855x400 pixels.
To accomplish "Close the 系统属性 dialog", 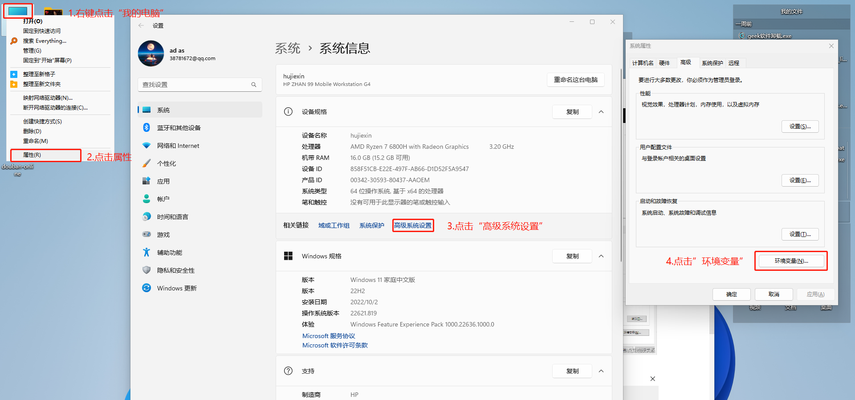I will pyautogui.click(x=831, y=46).
